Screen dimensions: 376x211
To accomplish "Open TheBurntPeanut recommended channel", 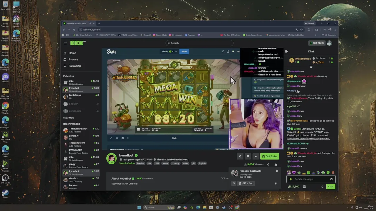I will point(81,130).
